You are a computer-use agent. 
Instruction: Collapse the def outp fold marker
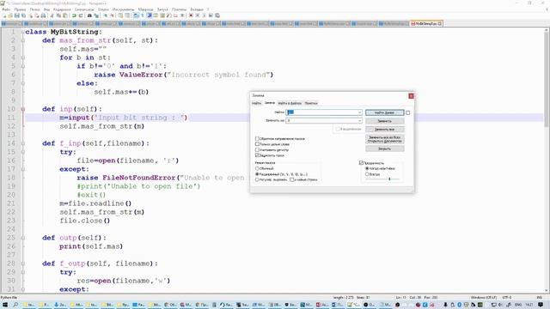tap(23, 238)
